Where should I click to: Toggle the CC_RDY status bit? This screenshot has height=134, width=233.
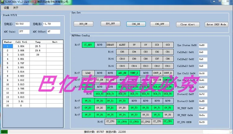click(x=88, y=45)
